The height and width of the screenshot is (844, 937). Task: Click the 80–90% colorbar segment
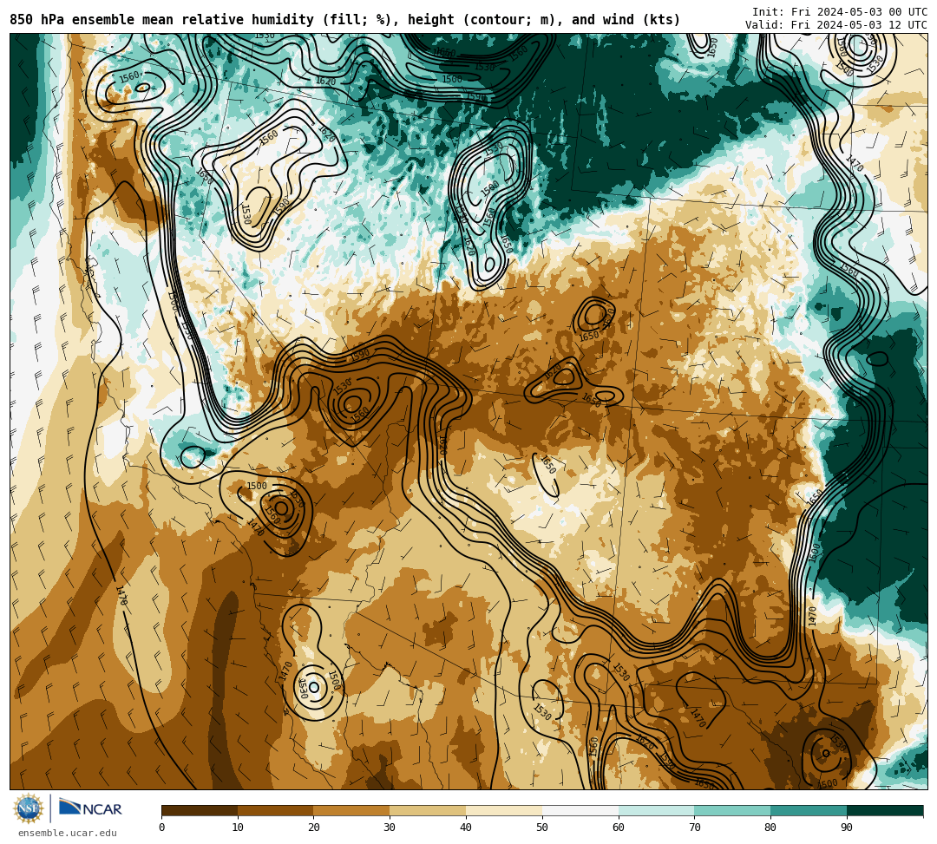pyautogui.click(x=809, y=810)
